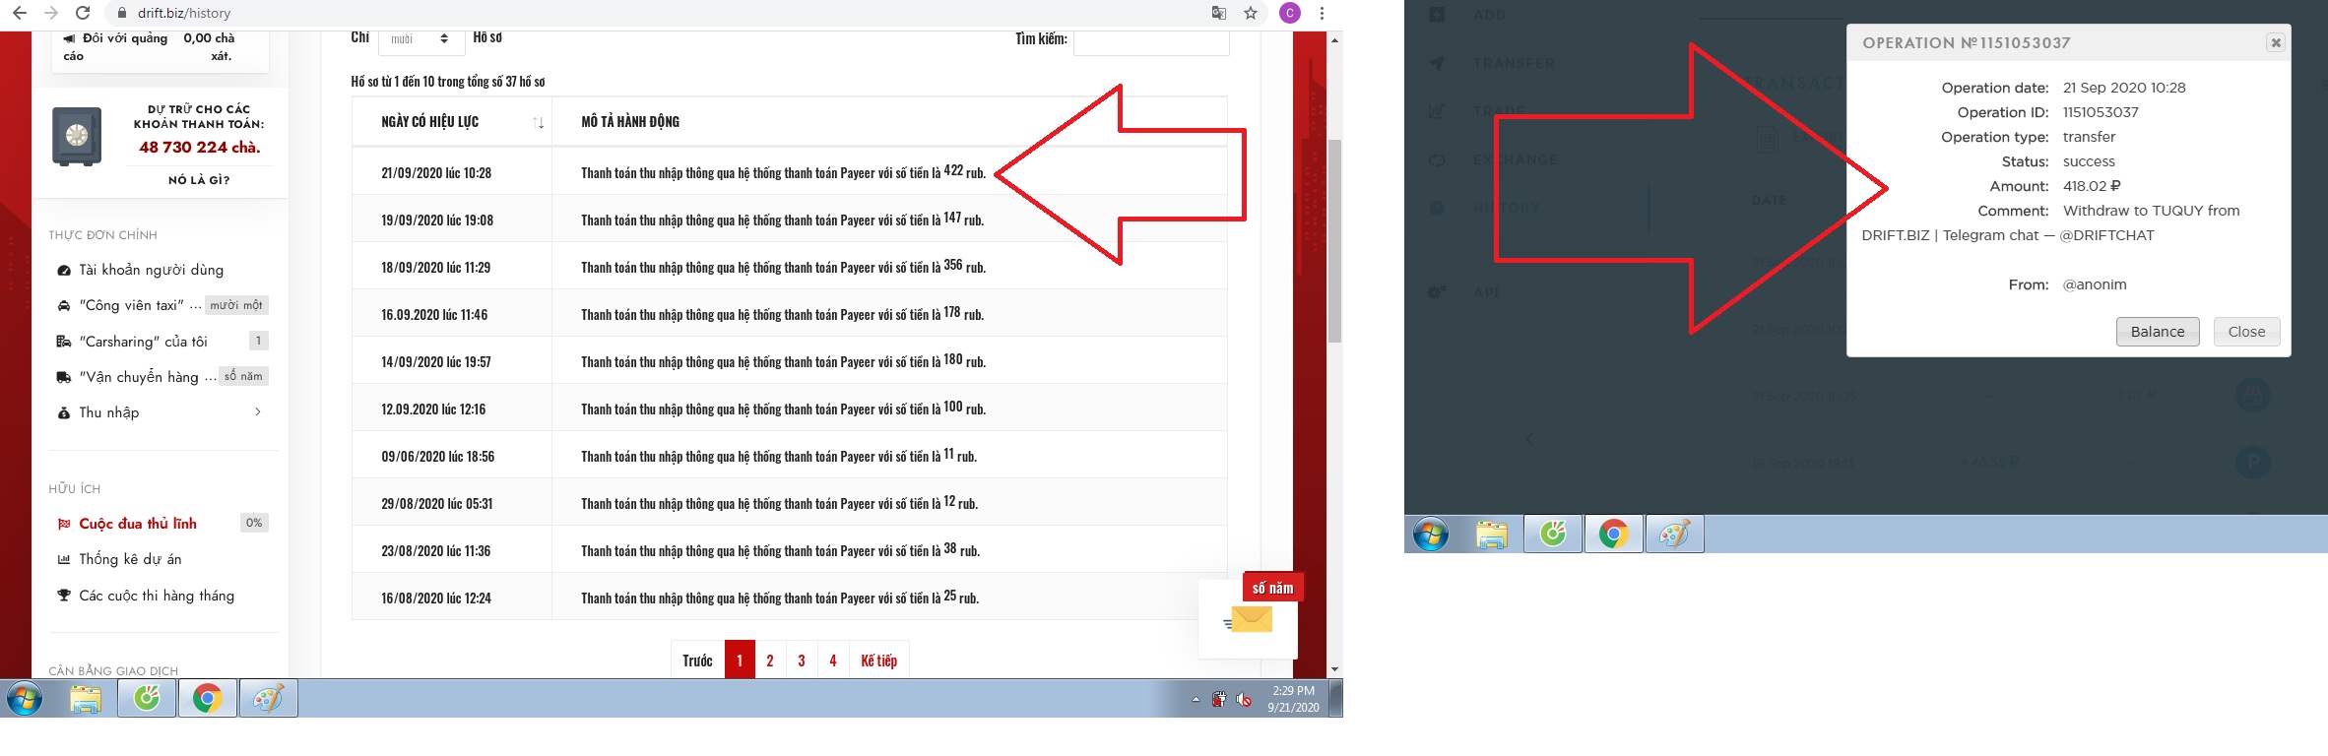Go back with the browser back arrow
This screenshot has width=2328, height=756.
[x=19, y=13]
